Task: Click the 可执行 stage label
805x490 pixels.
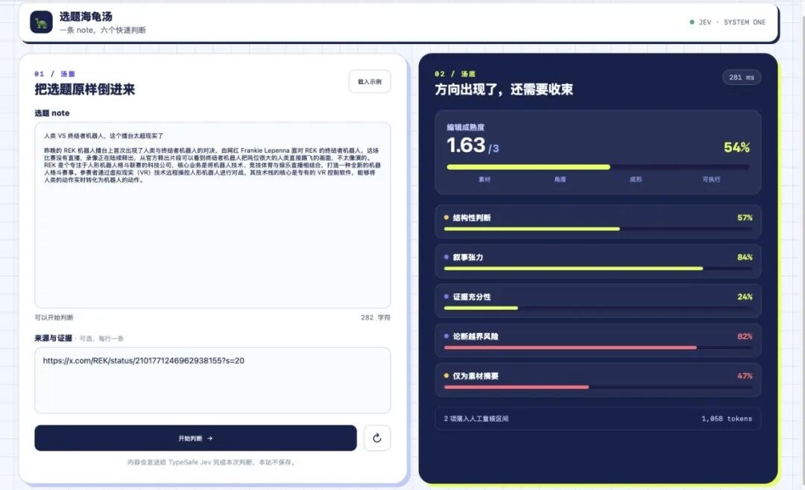Action: tap(711, 179)
